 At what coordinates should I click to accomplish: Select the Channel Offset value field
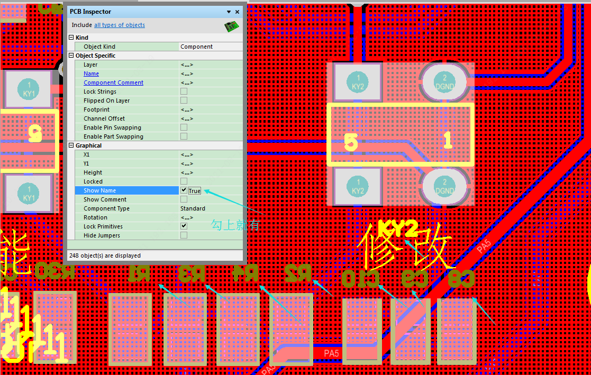click(x=211, y=118)
